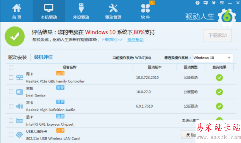Open the 操作帮助 help link
Image resolution: width=241 pixels, height=143 pixels.
(x=135, y=40)
